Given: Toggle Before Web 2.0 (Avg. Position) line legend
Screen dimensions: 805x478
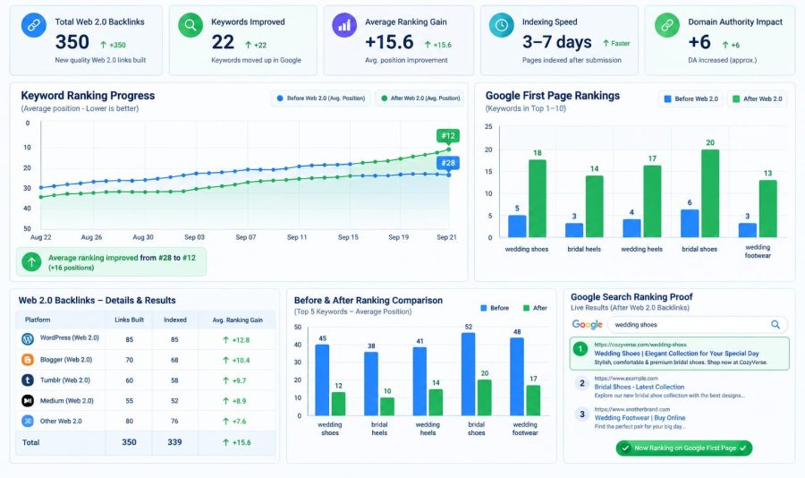Looking at the screenshot, I should pos(321,98).
